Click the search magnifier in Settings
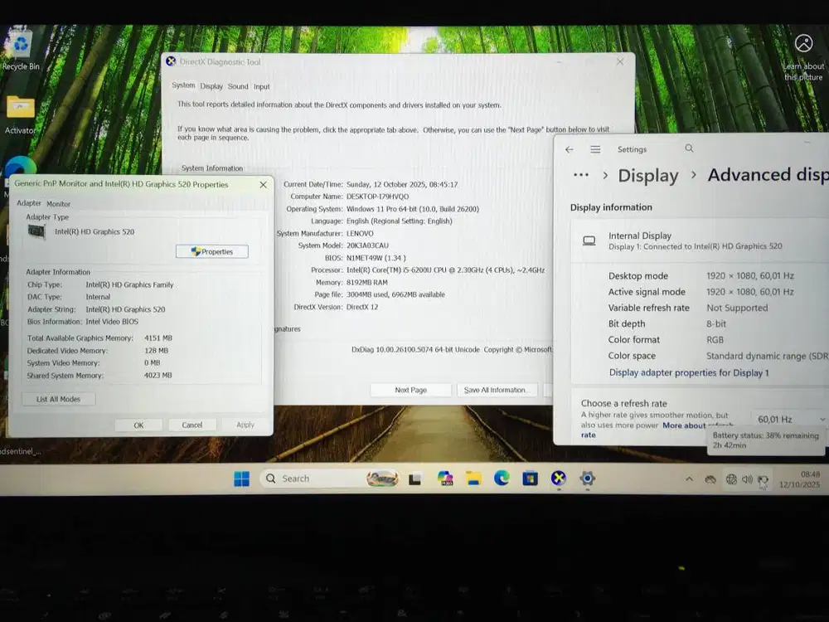This screenshot has height=622, width=829. (688, 149)
